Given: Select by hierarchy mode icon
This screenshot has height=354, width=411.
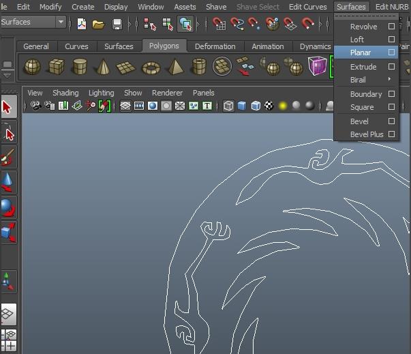Looking at the screenshot, I should (150, 24).
